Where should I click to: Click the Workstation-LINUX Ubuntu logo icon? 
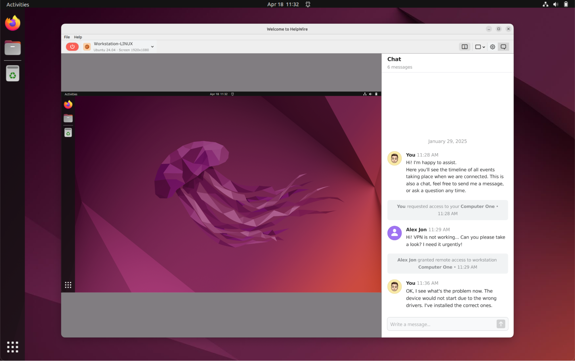(x=87, y=47)
